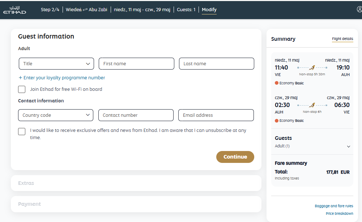
Task: Click Enter your loyalty programme number
Action: click(61, 78)
